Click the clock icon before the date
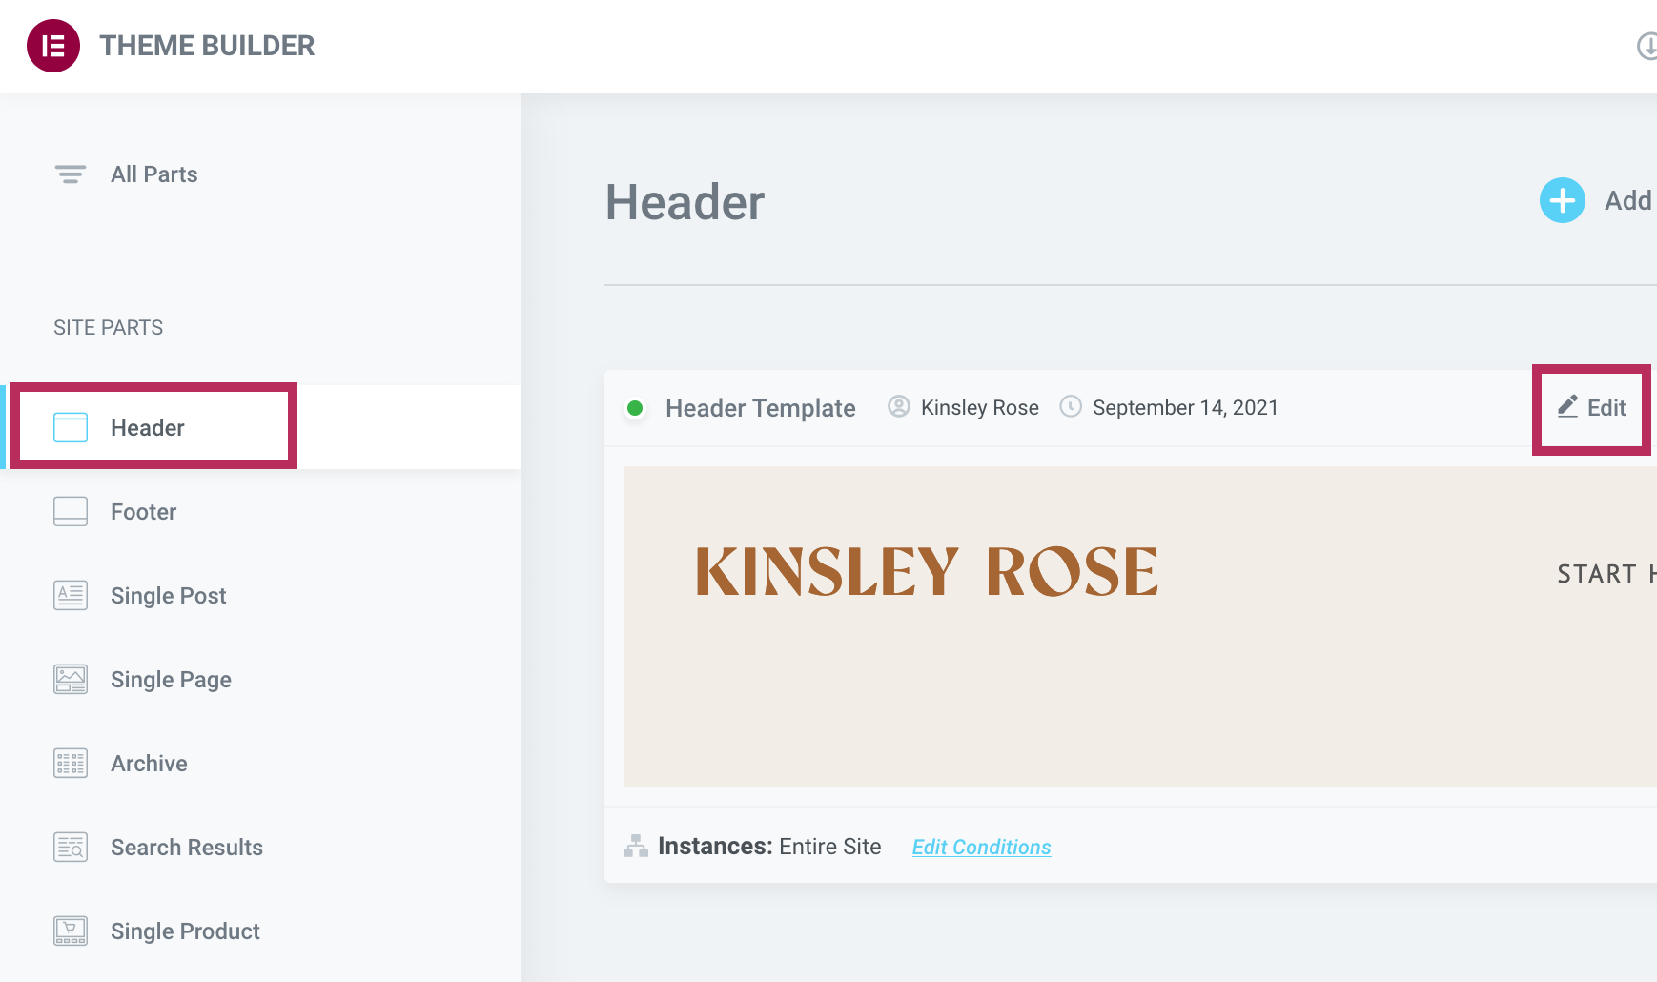 tap(1070, 407)
